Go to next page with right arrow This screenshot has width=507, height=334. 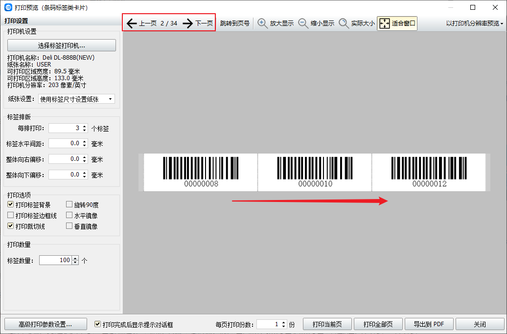(188, 23)
